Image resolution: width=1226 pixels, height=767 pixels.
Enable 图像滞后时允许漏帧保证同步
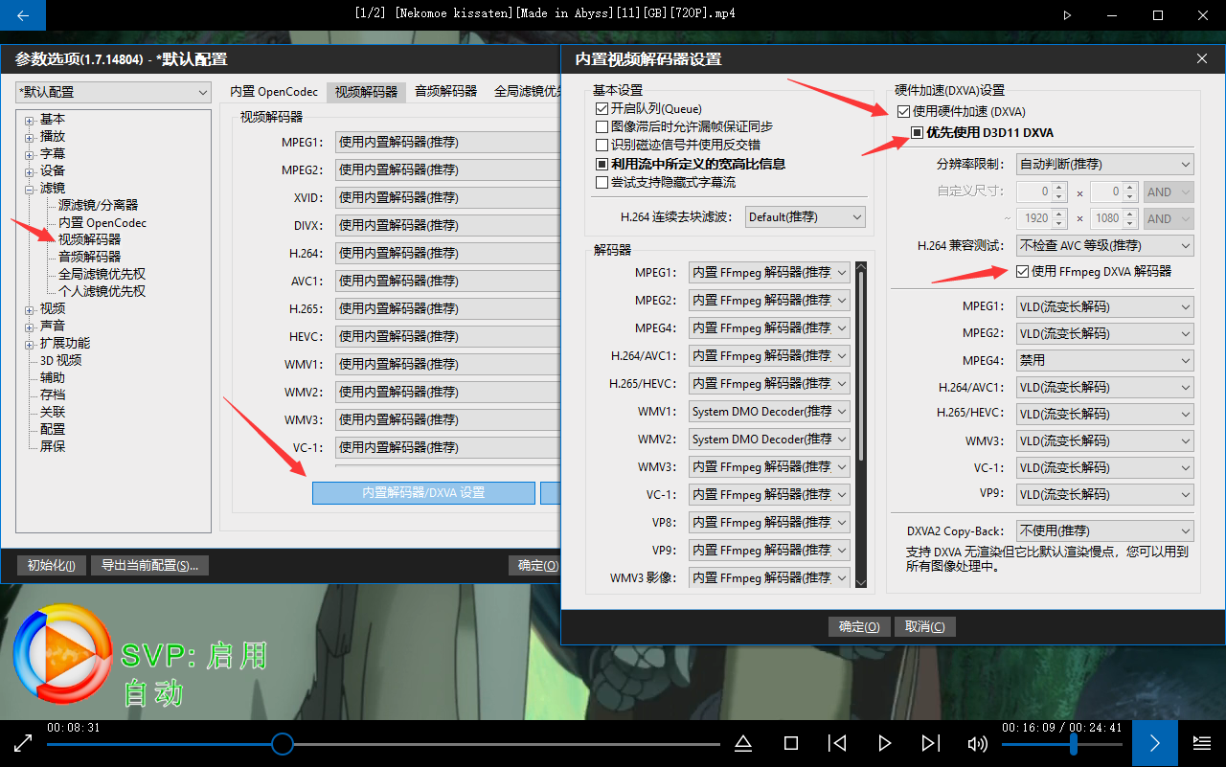(x=602, y=126)
